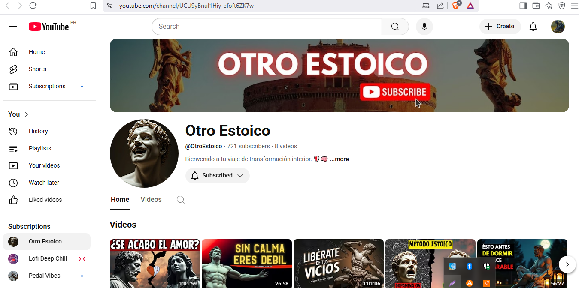Click the Videos section heading
Screen dimensions: 579x288
pos(123,225)
